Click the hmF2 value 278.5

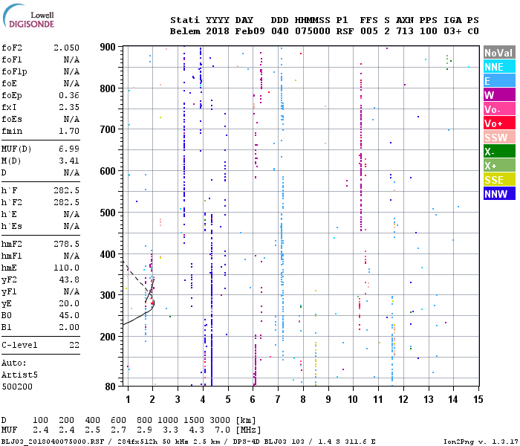point(66,244)
